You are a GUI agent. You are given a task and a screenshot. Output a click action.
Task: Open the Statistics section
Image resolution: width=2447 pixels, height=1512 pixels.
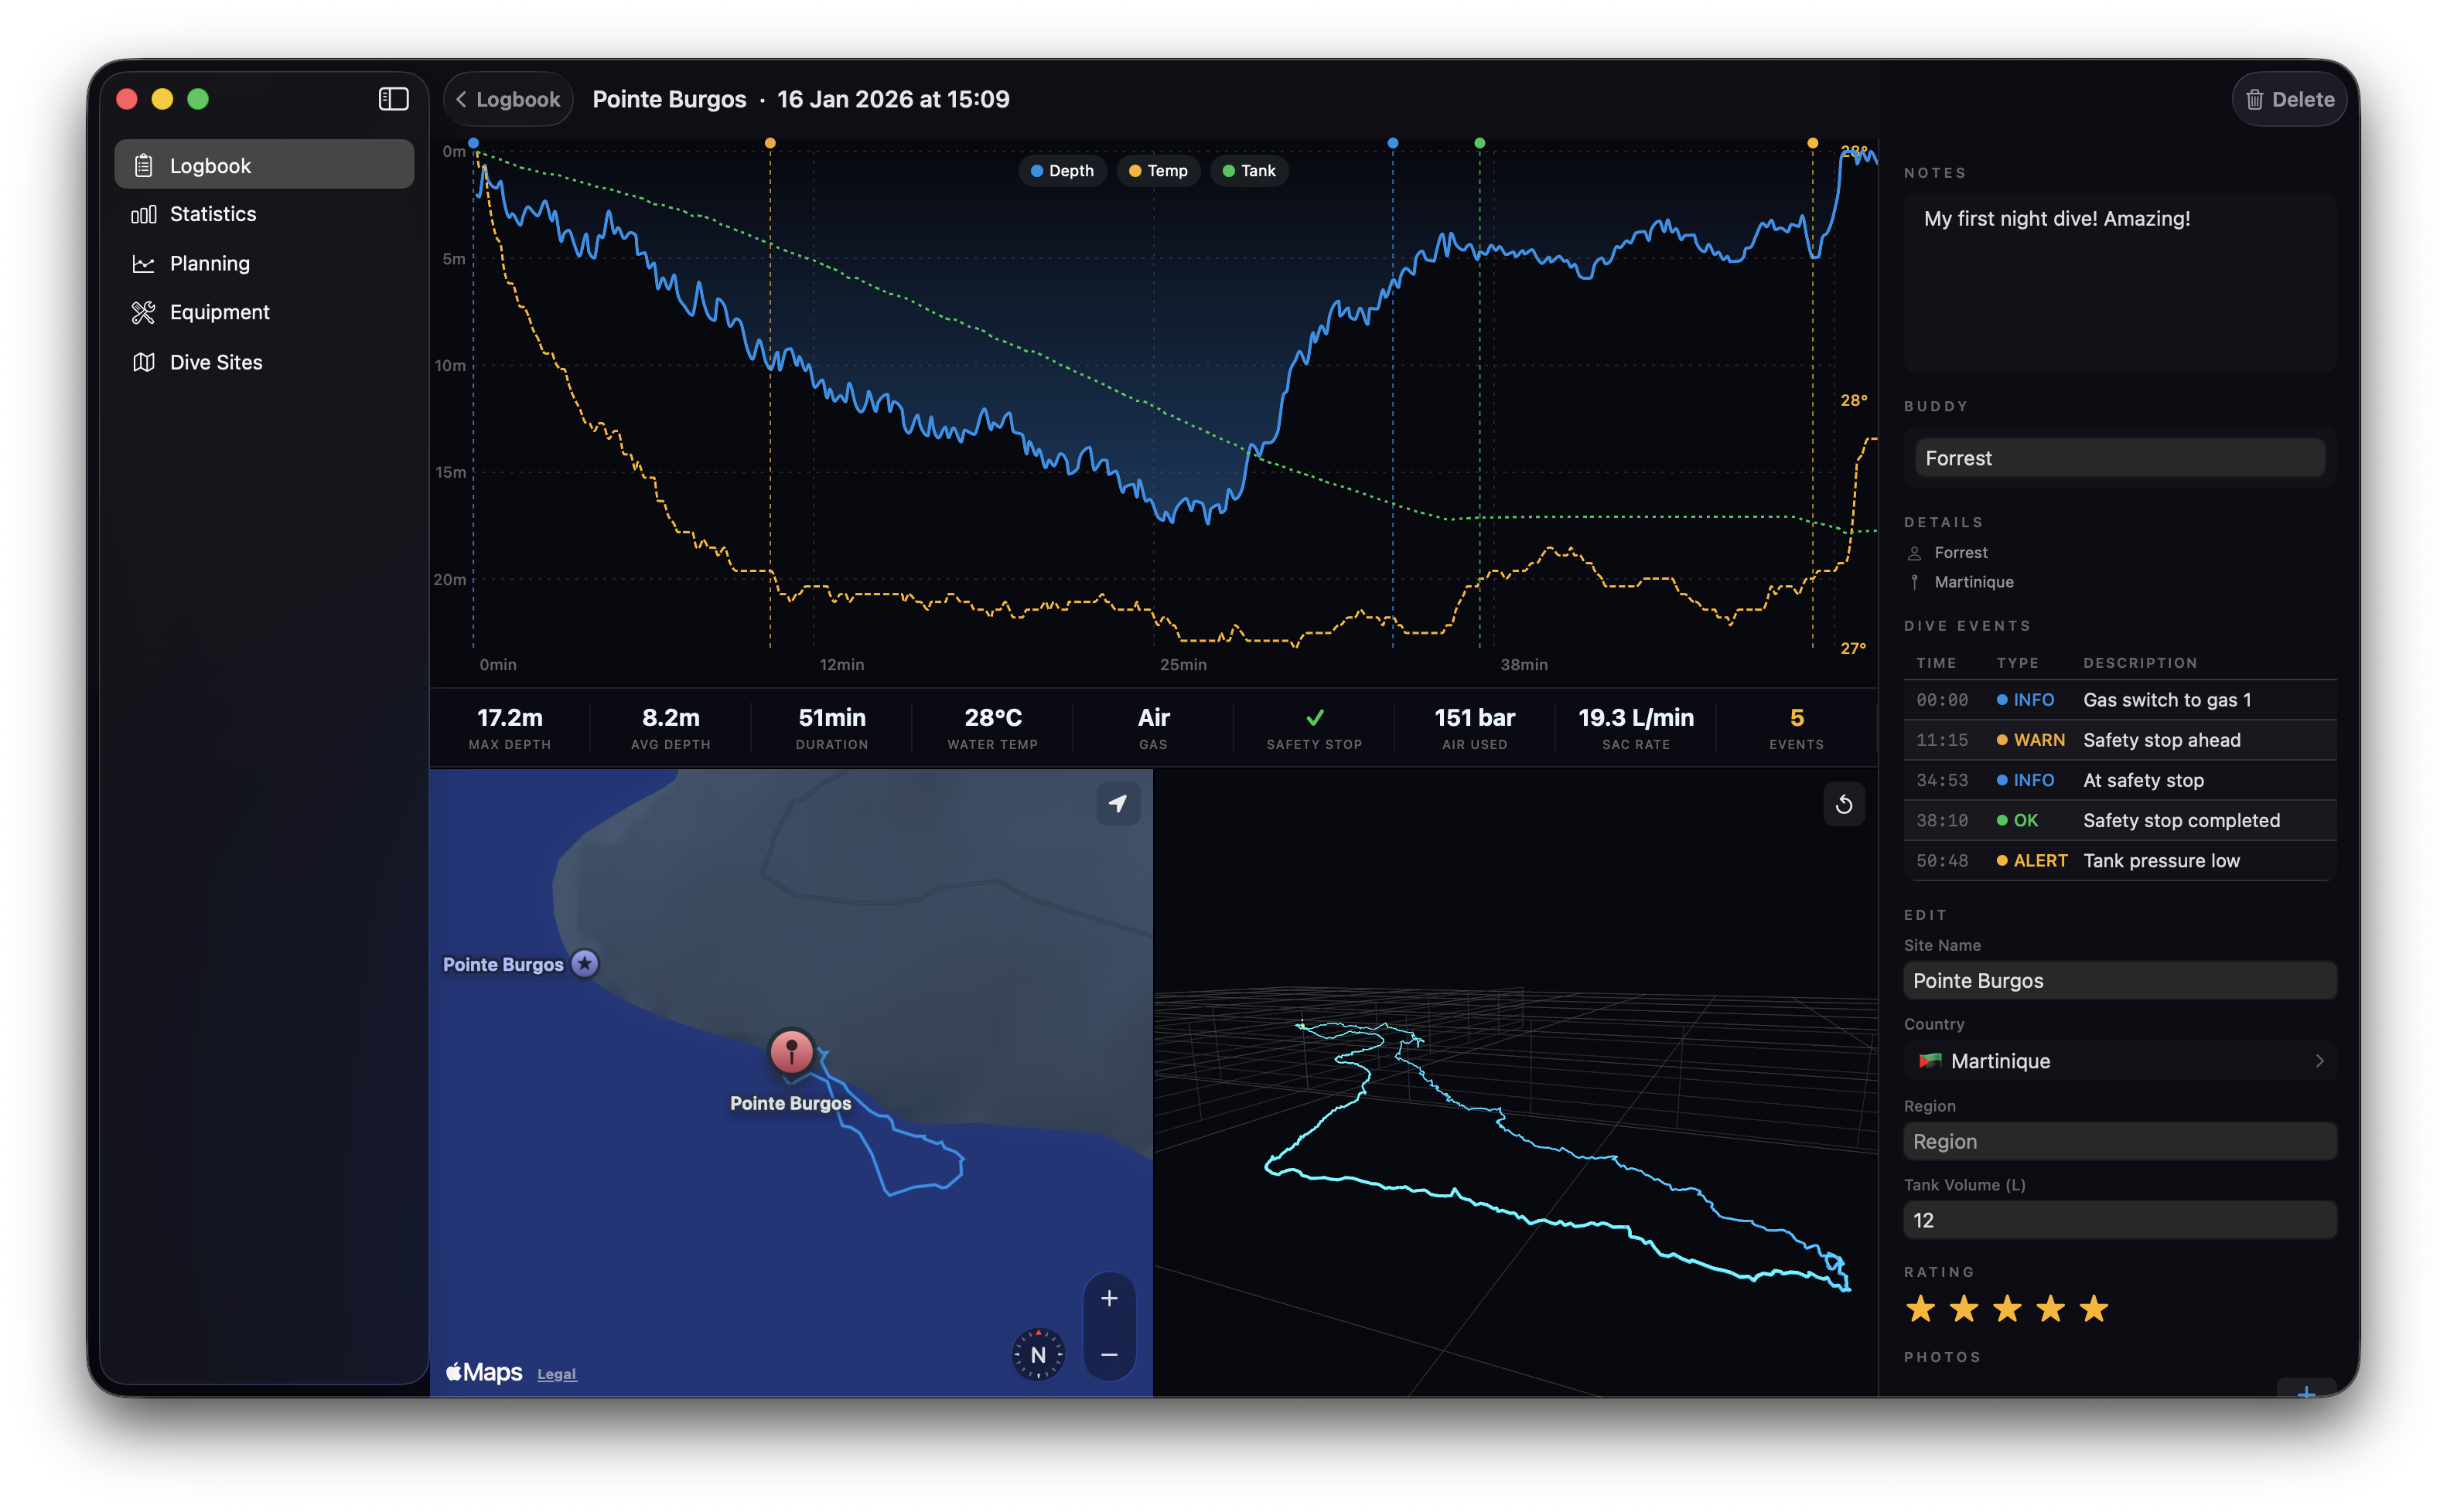click(x=212, y=214)
